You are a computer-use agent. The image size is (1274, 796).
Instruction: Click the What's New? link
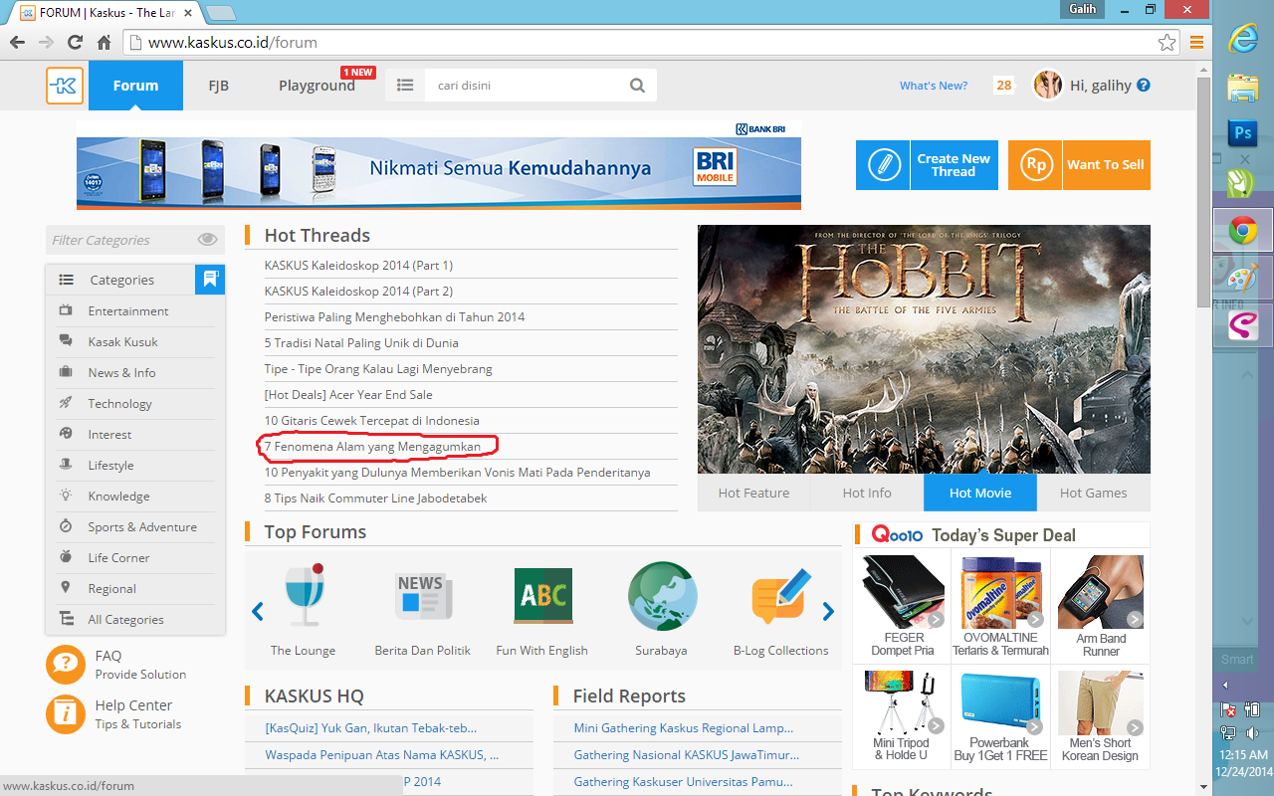click(x=934, y=86)
